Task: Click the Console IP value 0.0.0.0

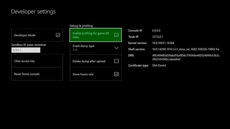Action: pos(156,30)
